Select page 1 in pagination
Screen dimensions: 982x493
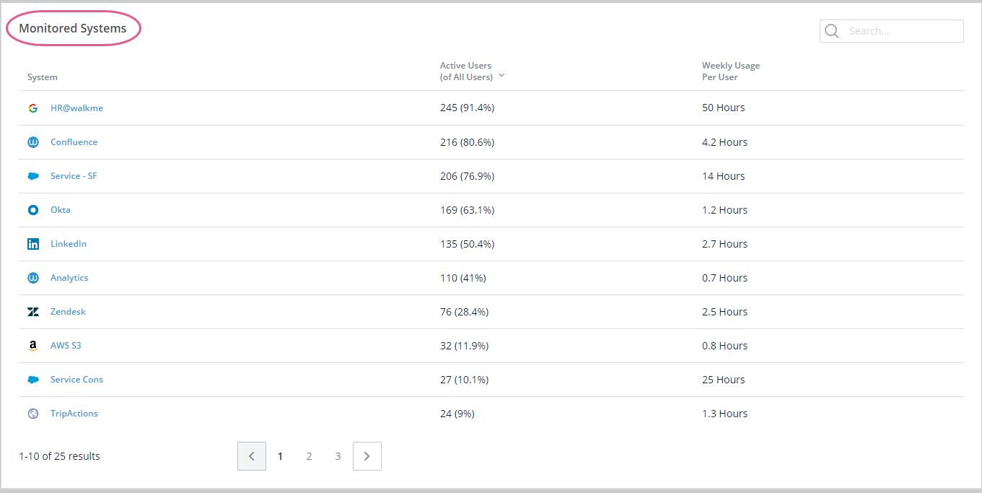click(281, 456)
